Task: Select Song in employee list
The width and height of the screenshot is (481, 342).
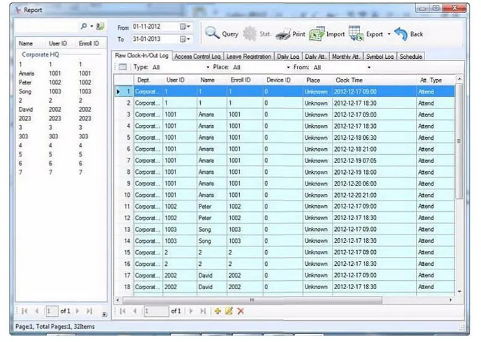Action: [x=25, y=91]
